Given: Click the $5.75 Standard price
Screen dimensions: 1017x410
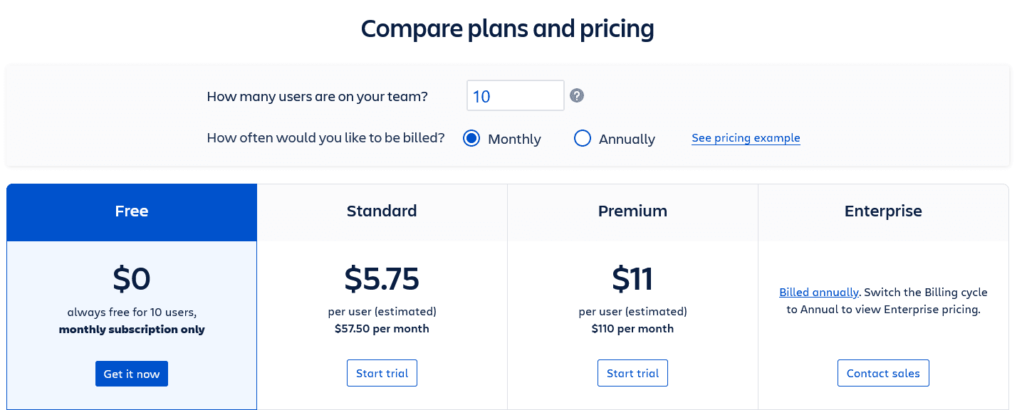Looking at the screenshot, I should tap(382, 278).
